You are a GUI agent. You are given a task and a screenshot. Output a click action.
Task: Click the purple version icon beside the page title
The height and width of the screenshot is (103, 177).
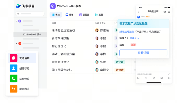pos(52,6)
